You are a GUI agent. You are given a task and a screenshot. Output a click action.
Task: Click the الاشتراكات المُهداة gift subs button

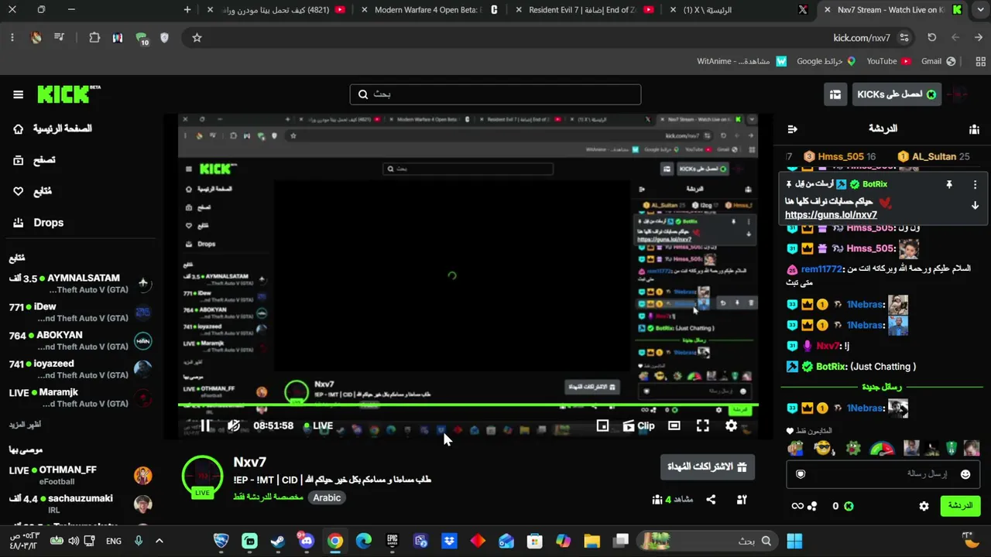(707, 467)
